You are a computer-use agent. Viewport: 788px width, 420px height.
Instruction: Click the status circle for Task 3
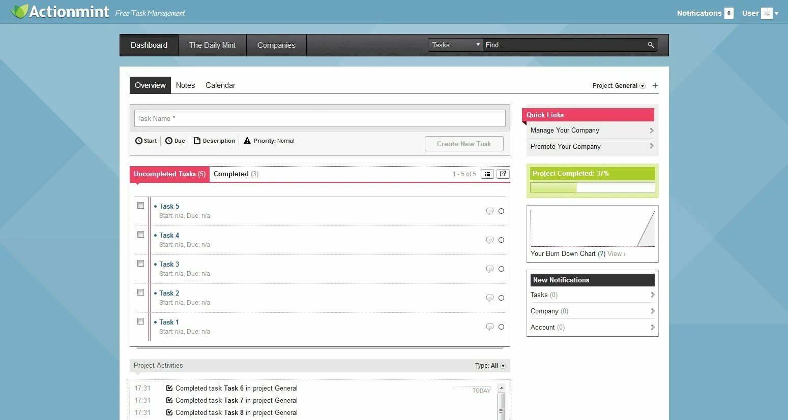coord(501,269)
